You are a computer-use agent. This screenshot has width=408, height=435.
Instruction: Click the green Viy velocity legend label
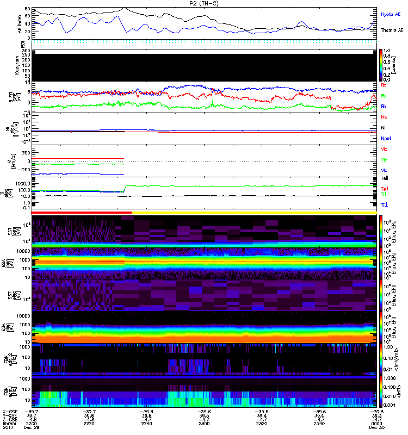[x=384, y=160]
